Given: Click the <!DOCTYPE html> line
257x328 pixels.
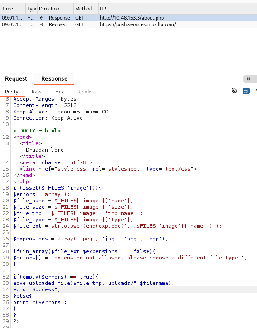Looking at the screenshot, I should click(37, 131).
